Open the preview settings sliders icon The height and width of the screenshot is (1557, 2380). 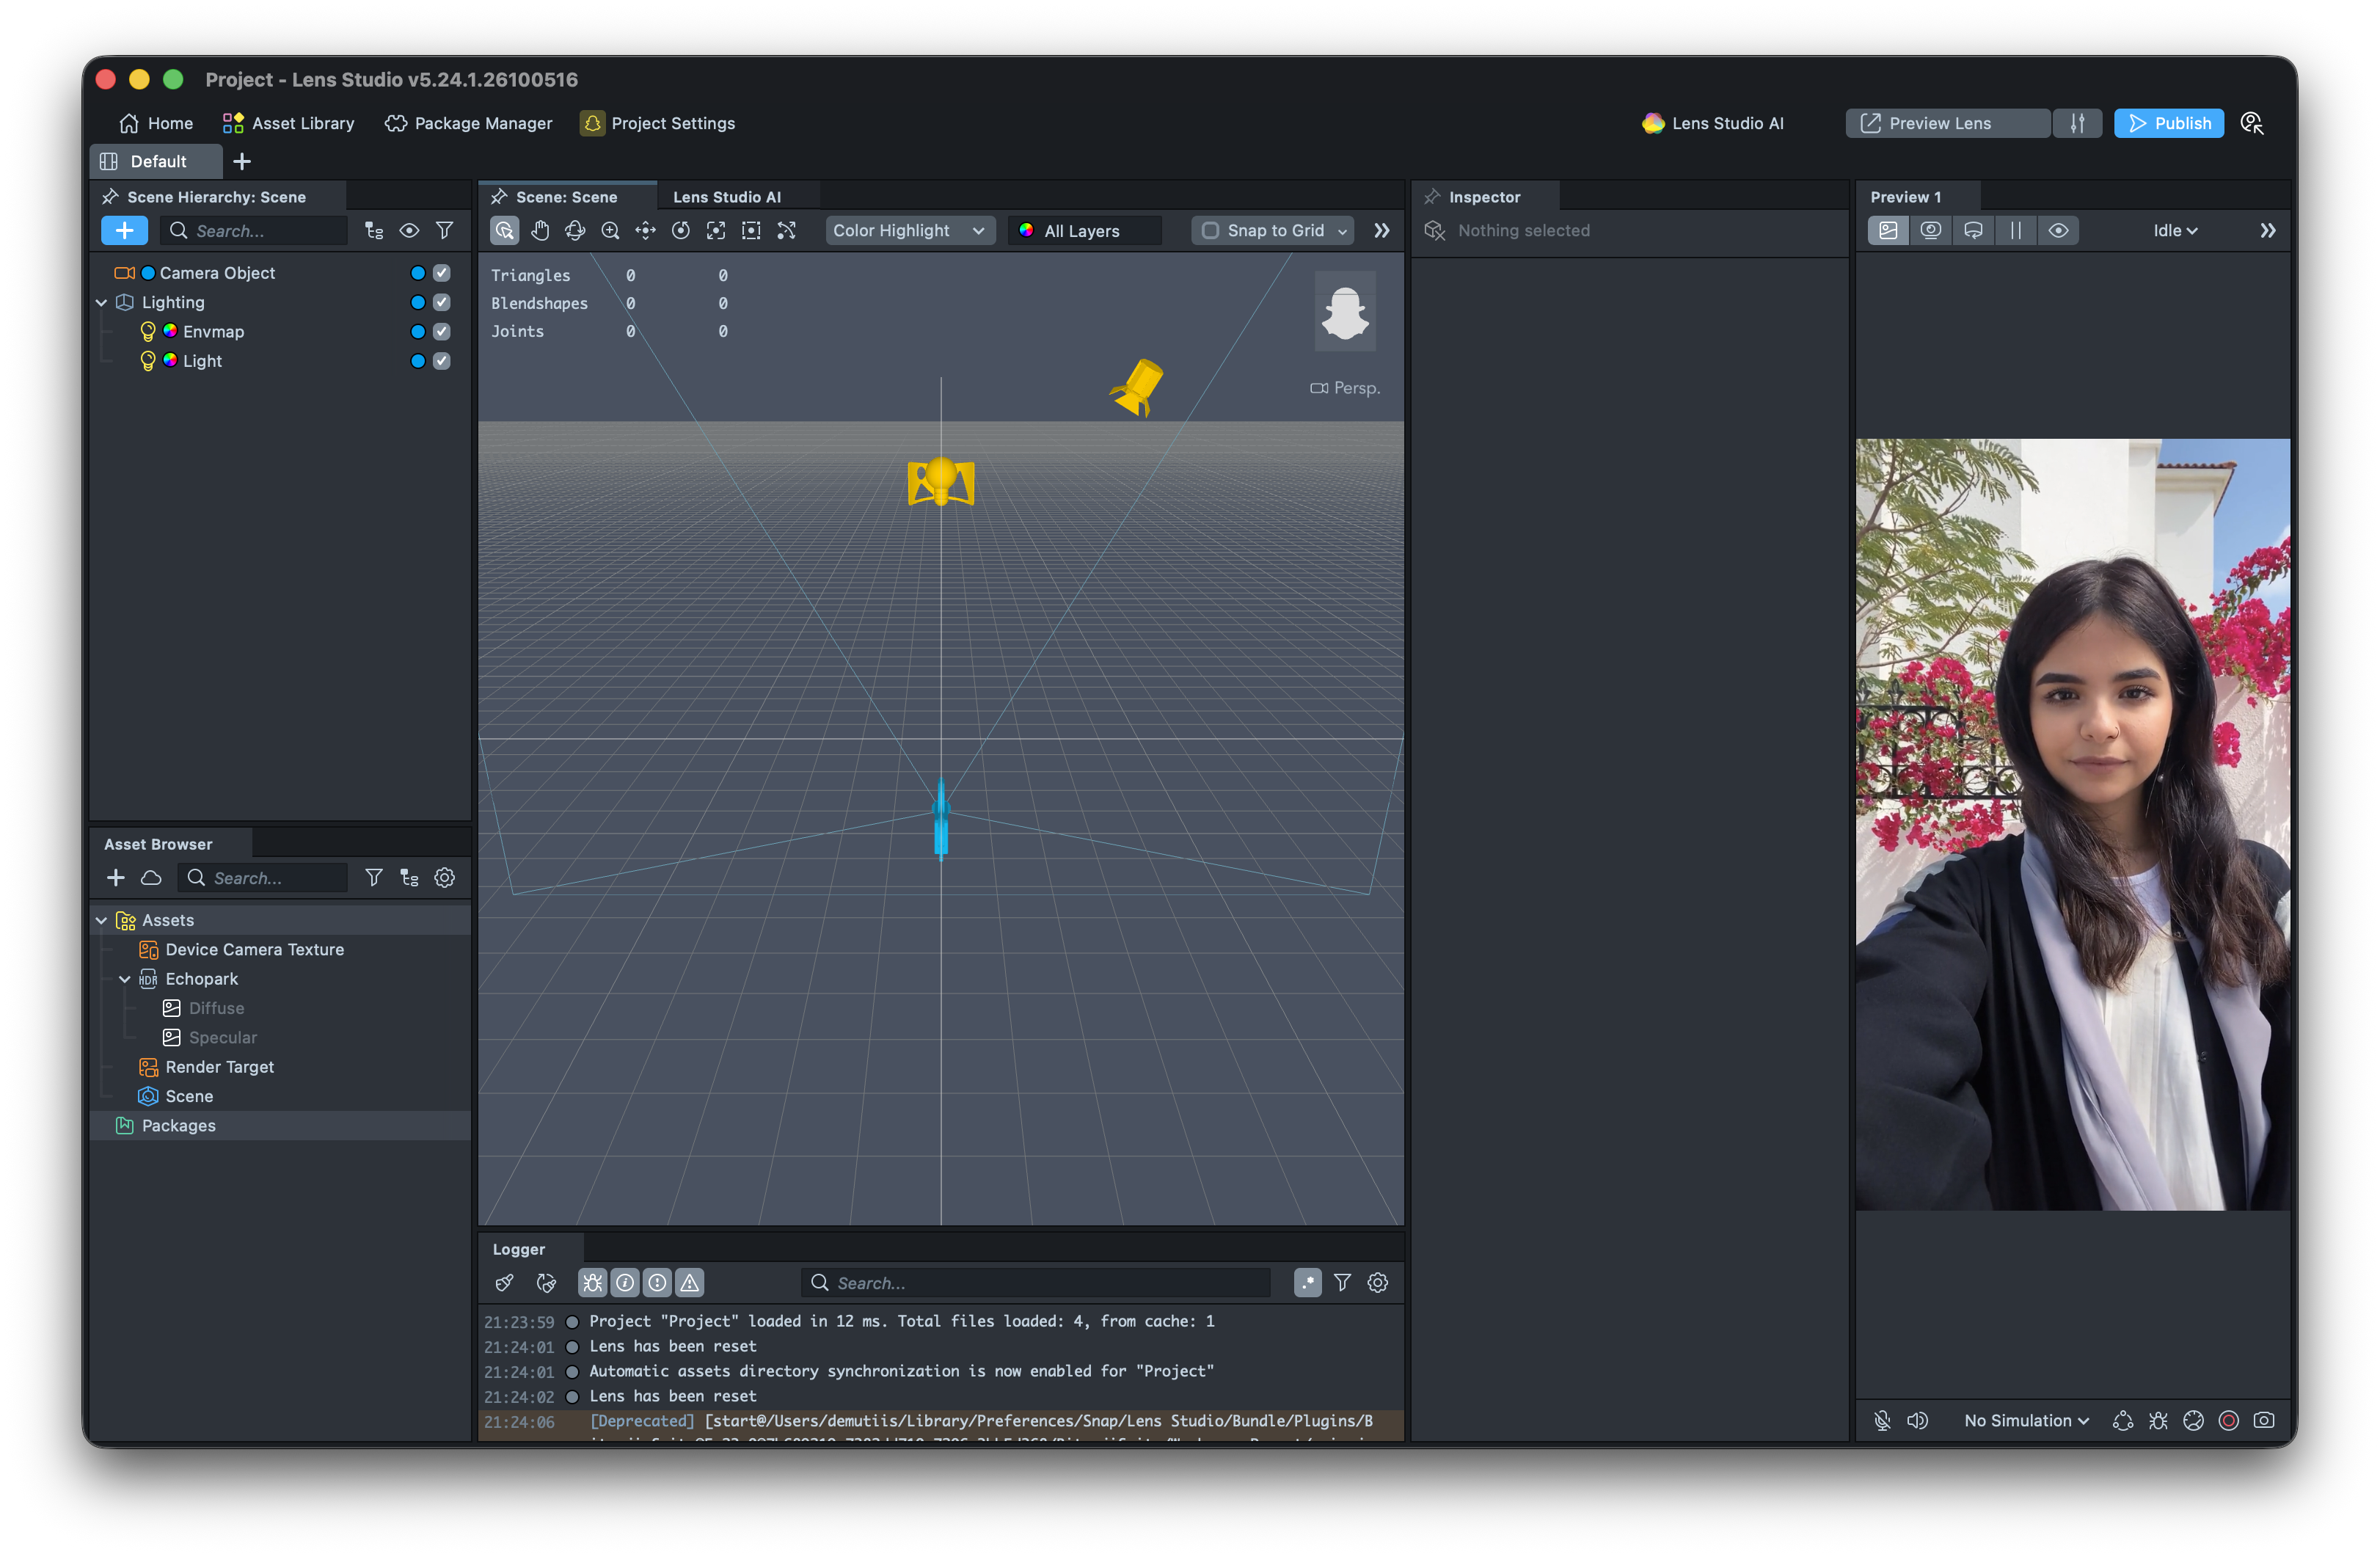point(2078,123)
